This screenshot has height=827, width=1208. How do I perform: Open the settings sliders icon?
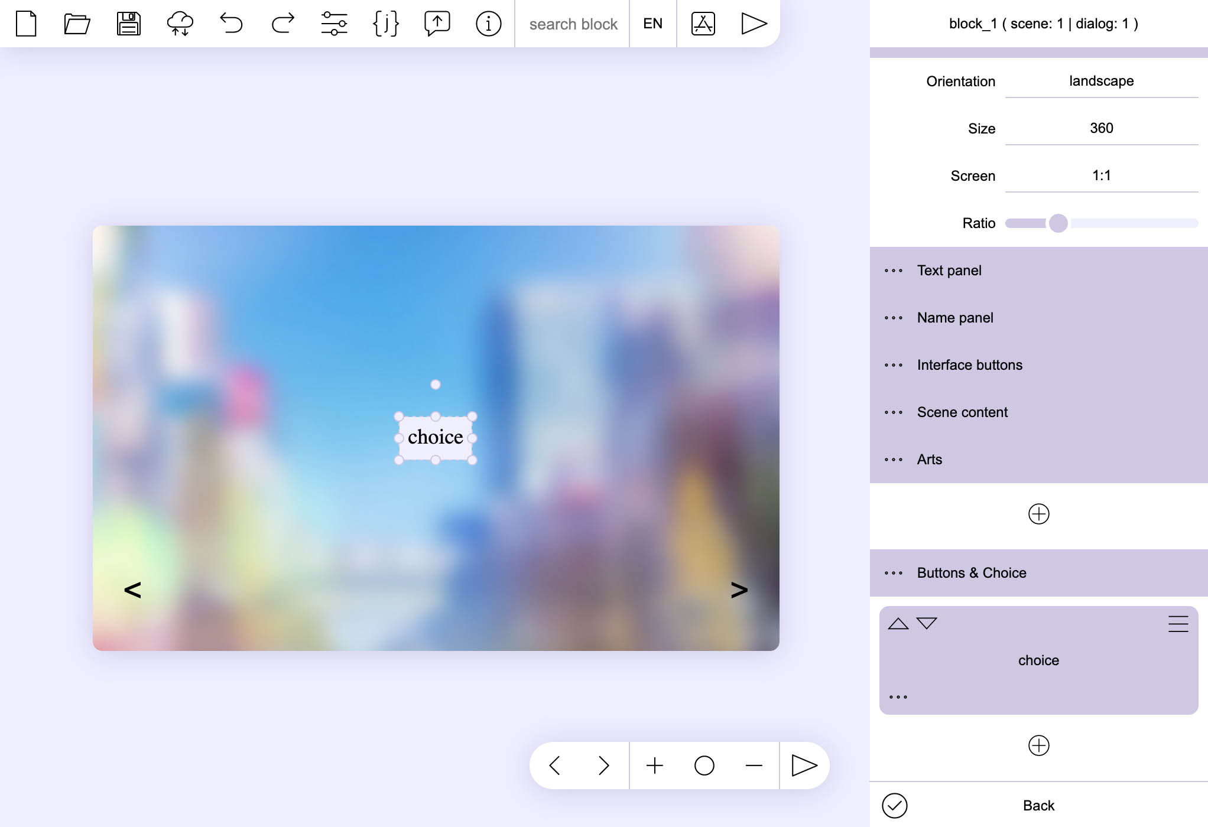pos(334,24)
